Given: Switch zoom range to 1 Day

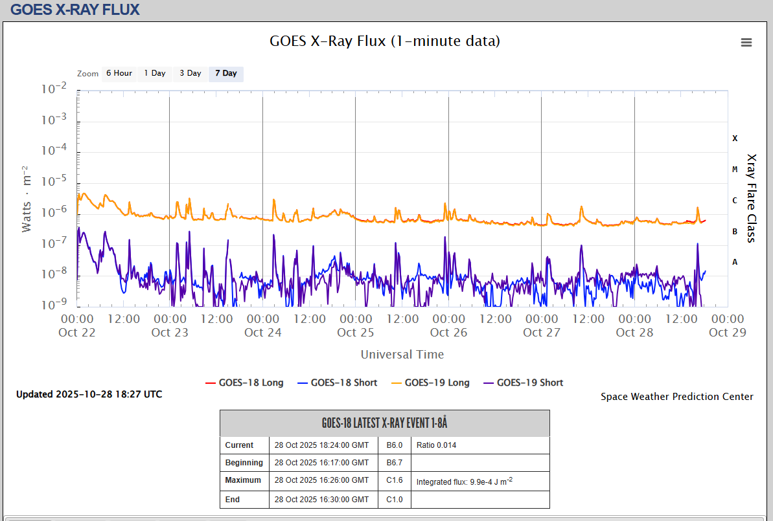Looking at the screenshot, I should click(x=155, y=74).
